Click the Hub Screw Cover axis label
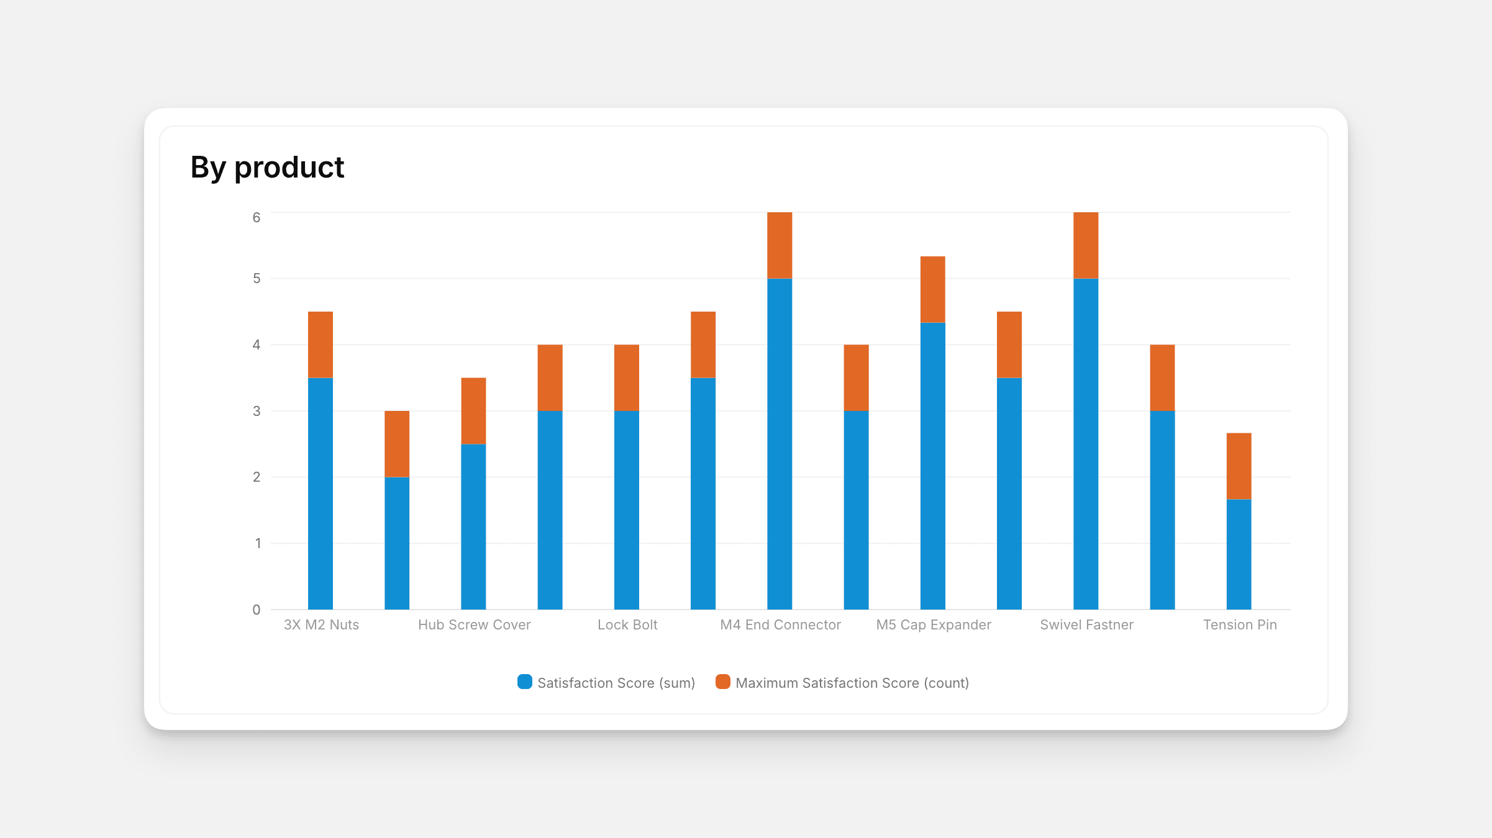This screenshot has height=838, width=1492. point(474,624)
